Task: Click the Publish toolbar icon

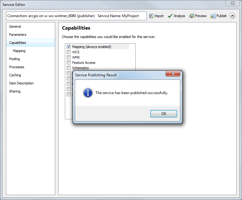Action: (x=213, y=16)
